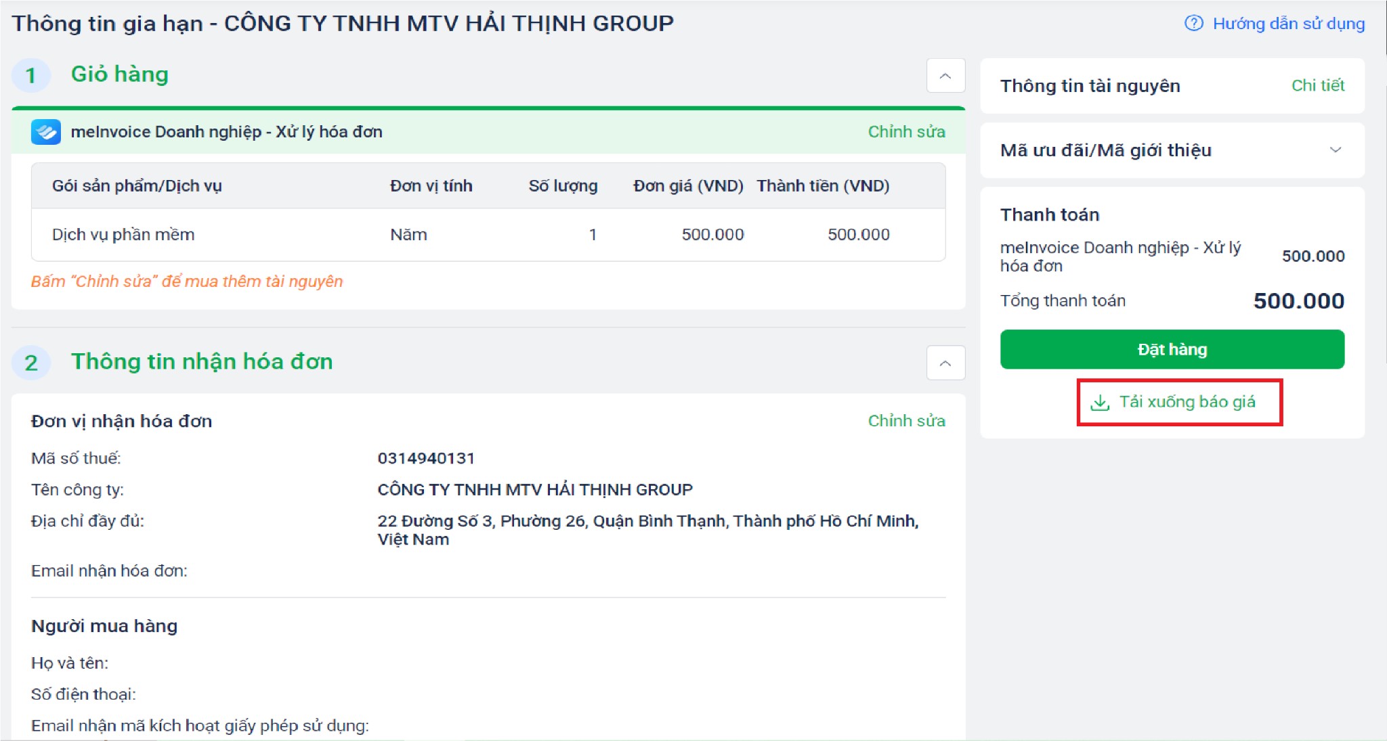Click the step 2 number badge

(x=31, y=363)
